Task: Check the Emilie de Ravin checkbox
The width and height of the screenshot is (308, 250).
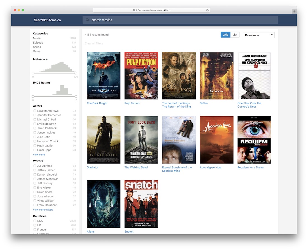Action: click(x=34, y=124)
